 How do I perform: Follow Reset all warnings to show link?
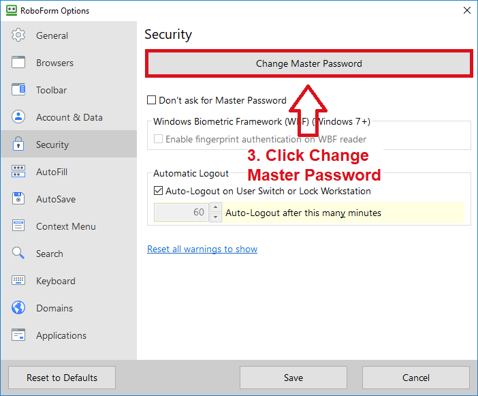click(202, 249)
